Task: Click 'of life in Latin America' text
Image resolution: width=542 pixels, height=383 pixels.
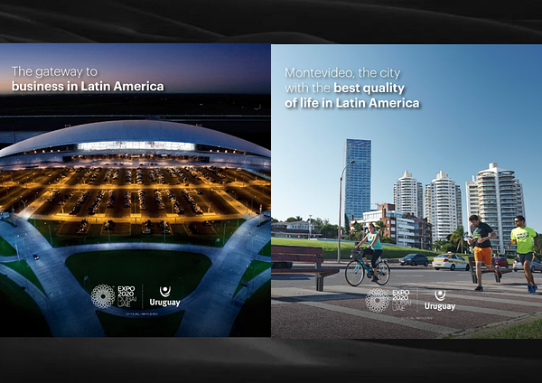Action: 352,104
